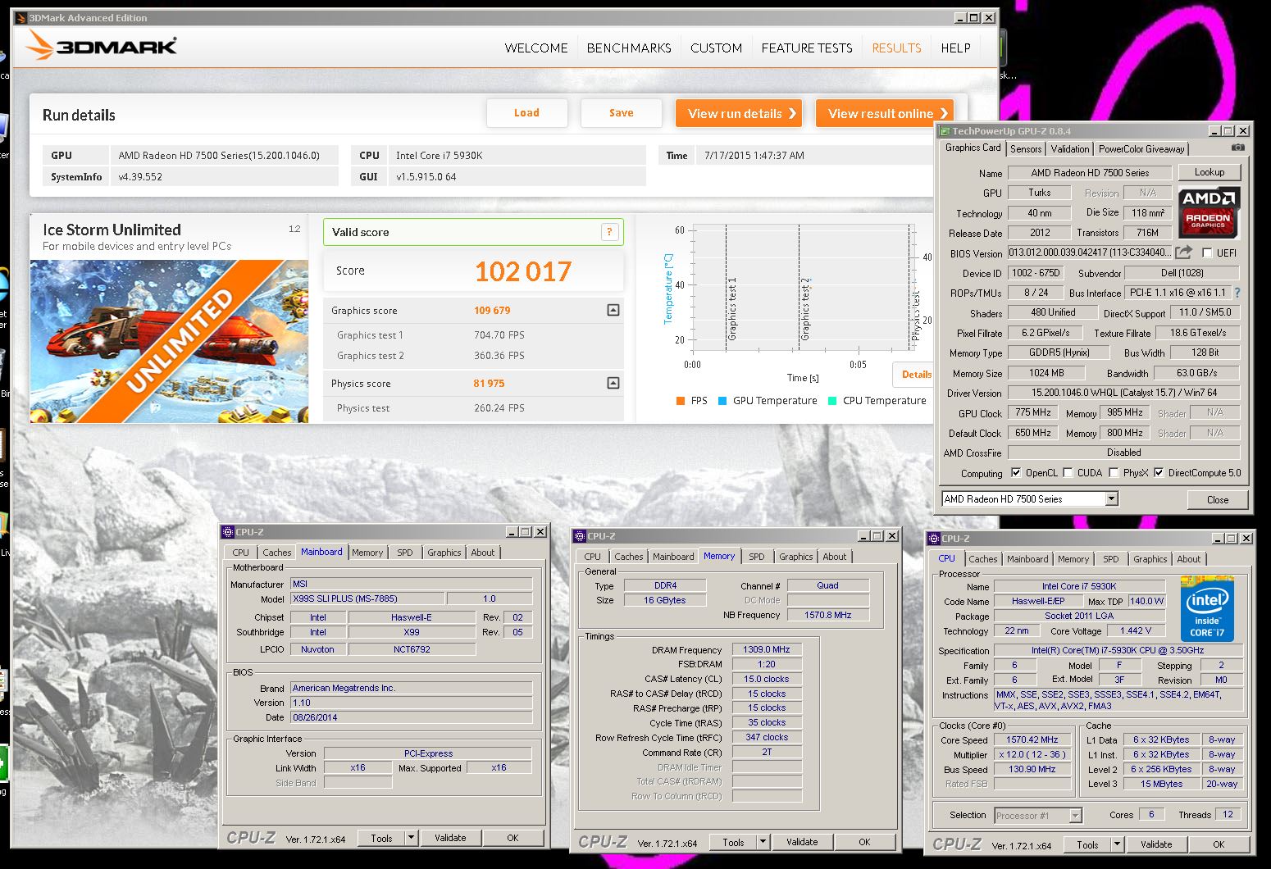Click OK in Memory CPU-Z window
This screenshot has width=1271, height=869.
pos(864,842)
